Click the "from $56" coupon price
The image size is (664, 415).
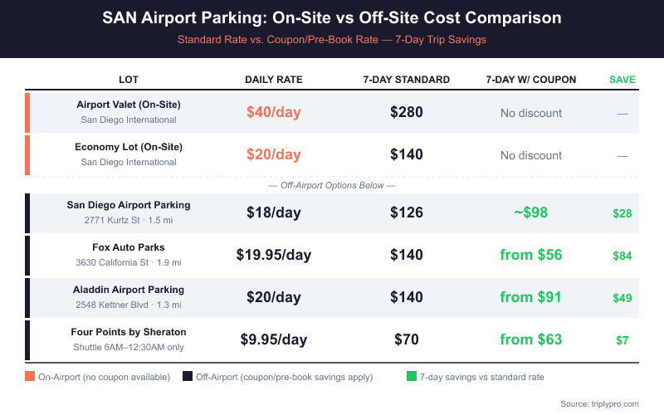531,255
